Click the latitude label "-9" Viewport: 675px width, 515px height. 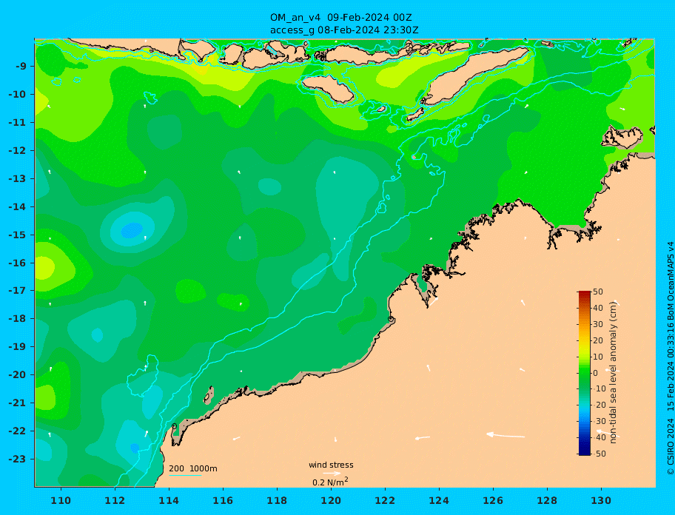[x=21, y=67]
